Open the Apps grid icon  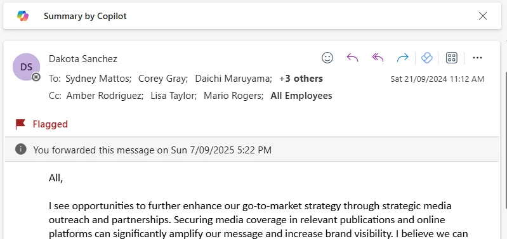point(452,58)
